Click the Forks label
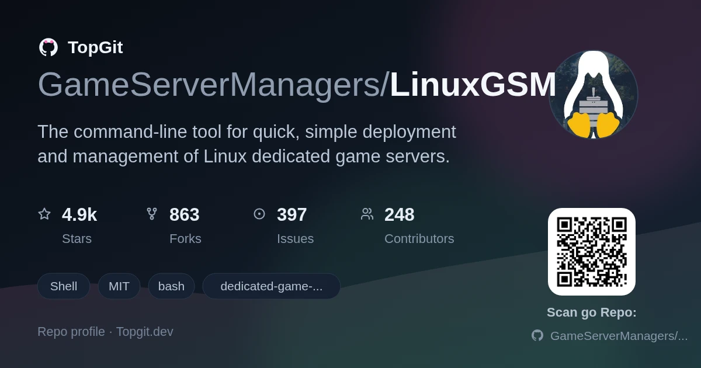 [185, 239]
